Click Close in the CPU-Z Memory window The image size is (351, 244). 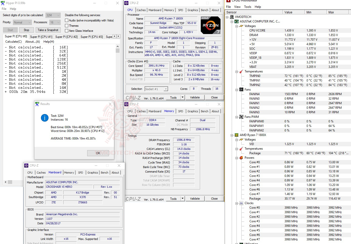(x=214, y=199)
